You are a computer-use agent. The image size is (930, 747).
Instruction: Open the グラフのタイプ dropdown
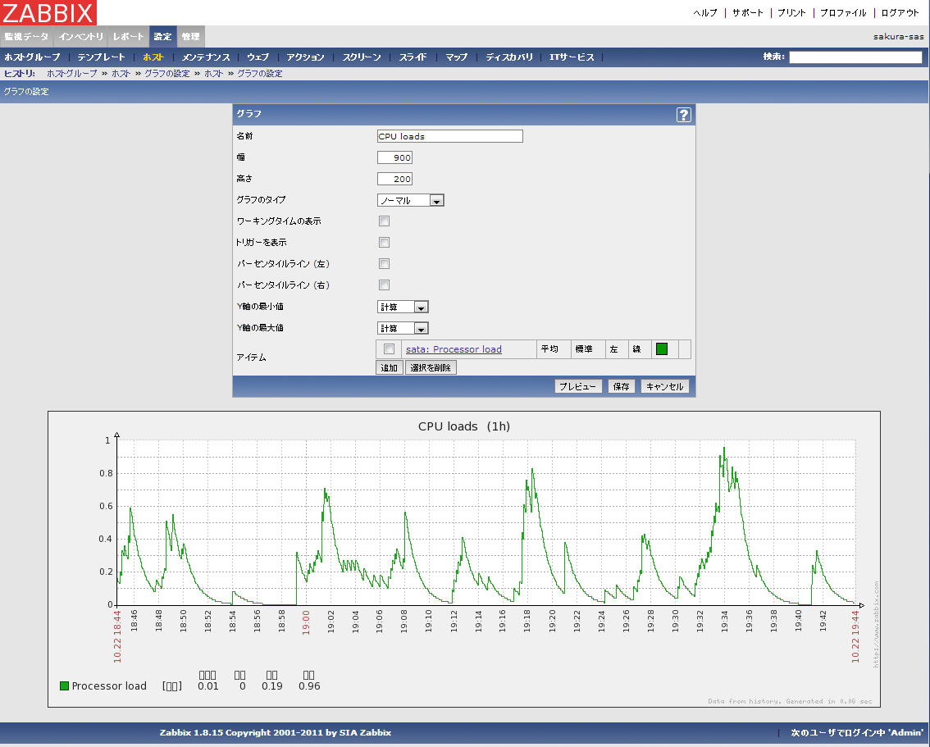click(411, 200)
